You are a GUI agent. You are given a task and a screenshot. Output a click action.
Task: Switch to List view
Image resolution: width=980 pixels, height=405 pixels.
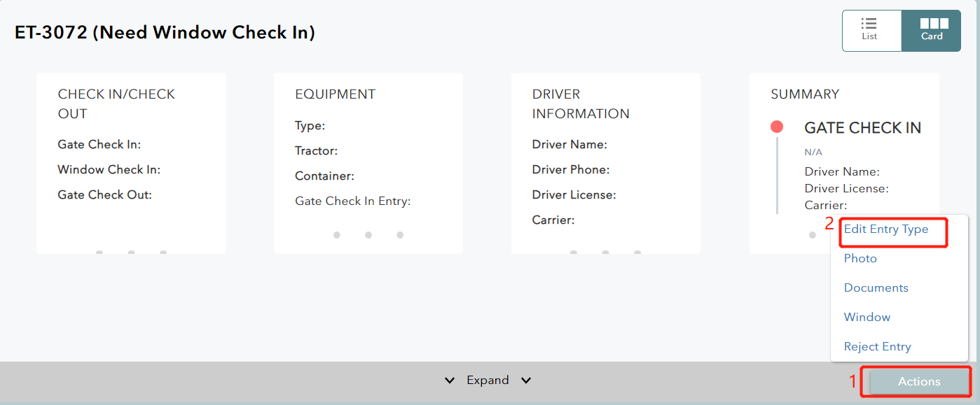pos(871,30)
